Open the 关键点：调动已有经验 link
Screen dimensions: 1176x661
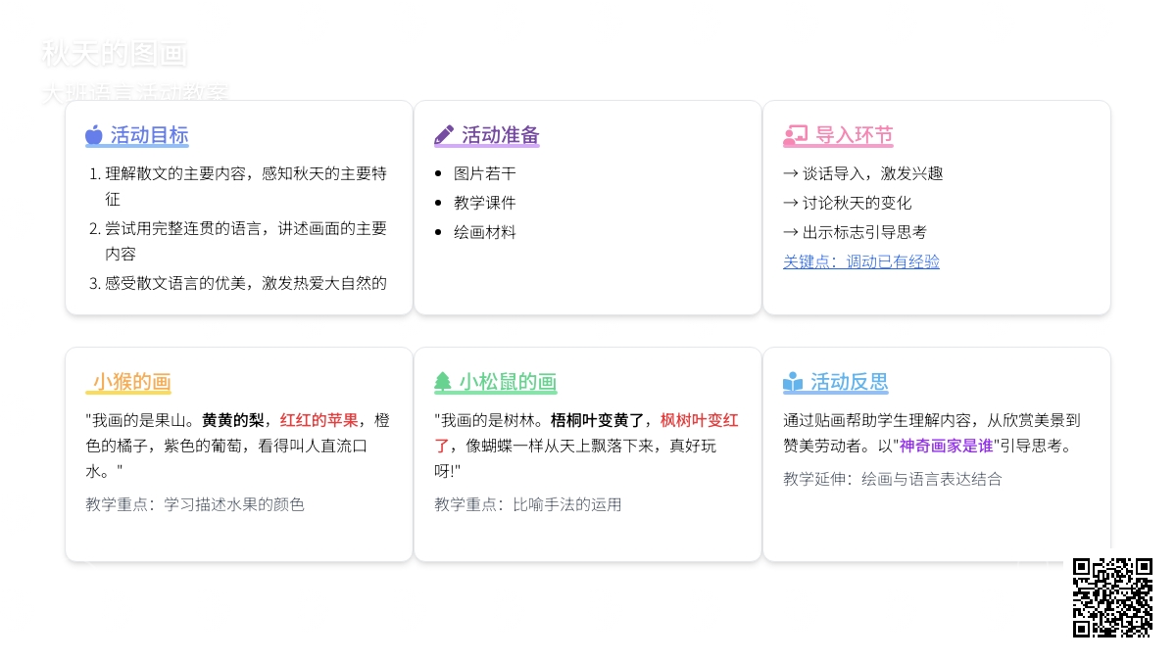860,261
